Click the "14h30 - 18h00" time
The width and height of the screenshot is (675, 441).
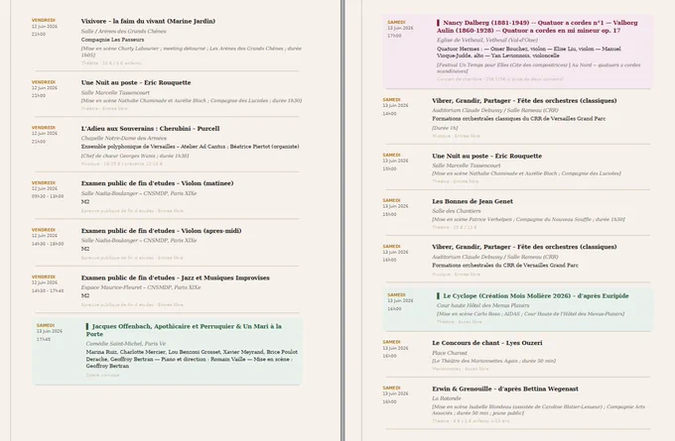(48, 244)
